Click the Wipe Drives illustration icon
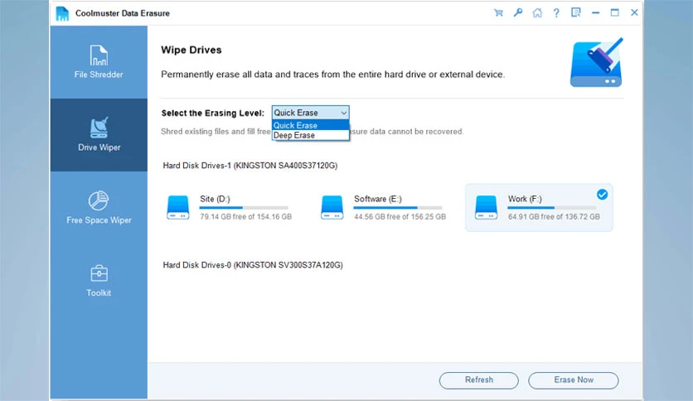The image size is (693, 401). coord(596,62)
